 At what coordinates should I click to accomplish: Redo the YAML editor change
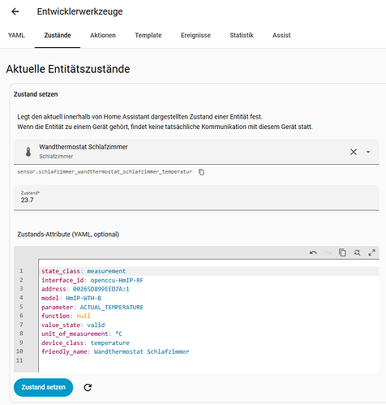[x=328, y=252]
